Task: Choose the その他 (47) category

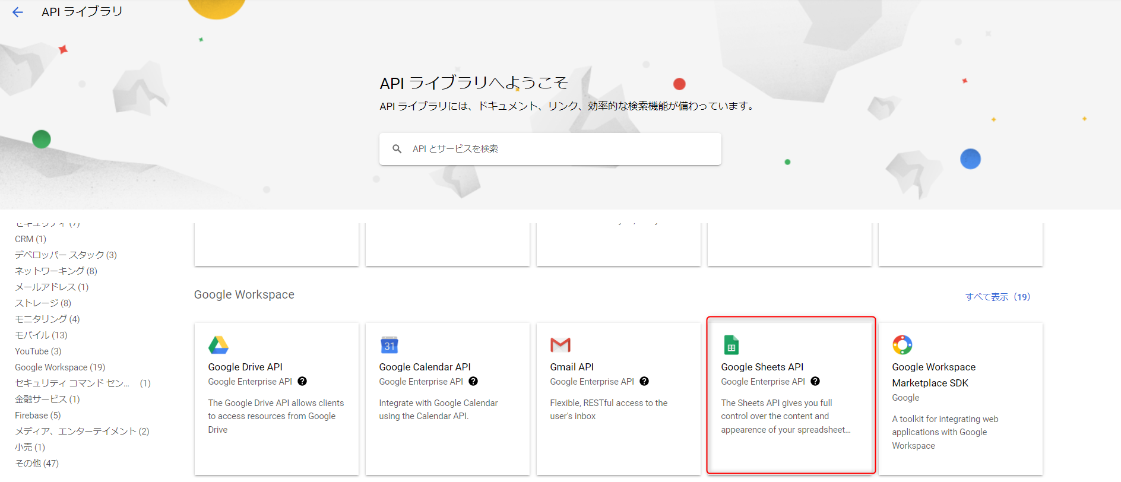Action: pos(37,464)
